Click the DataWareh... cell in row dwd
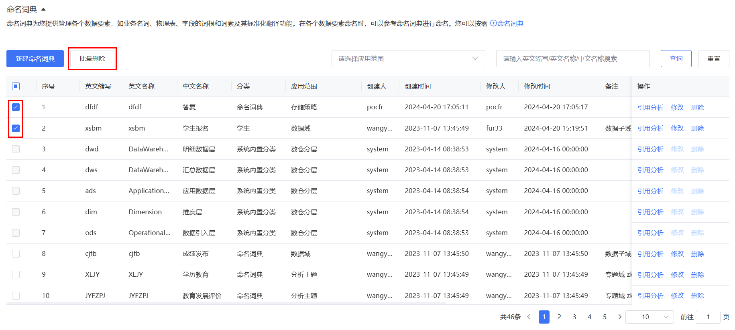This screenshot has width=735, height=330. (x=149, y=149)
